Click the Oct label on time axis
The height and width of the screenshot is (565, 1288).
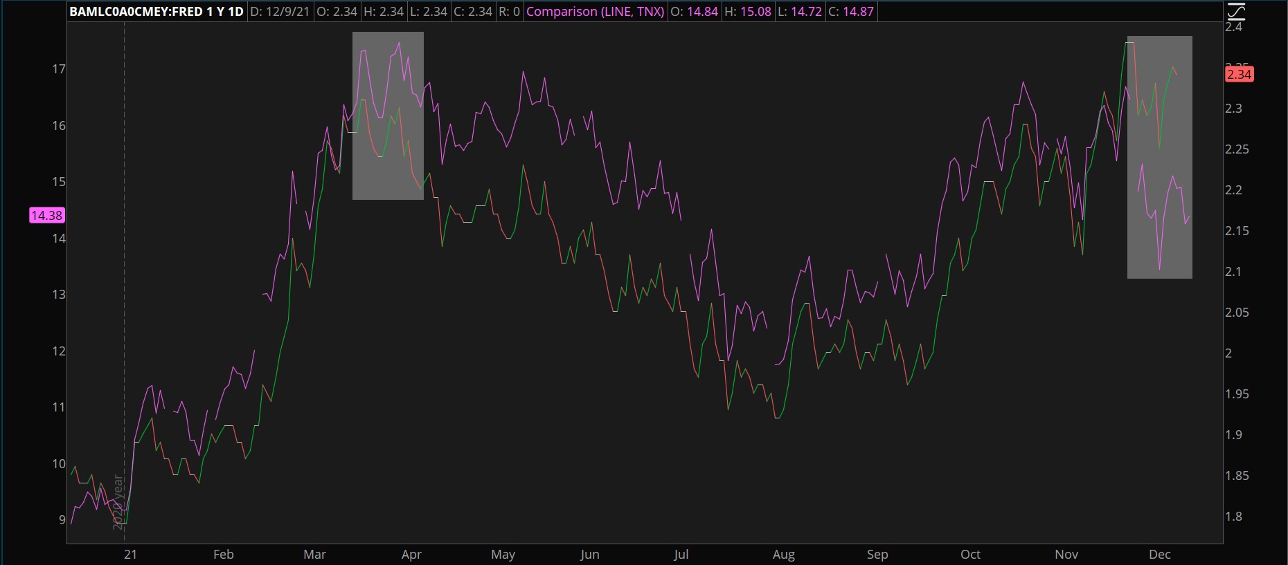point(970,554)
